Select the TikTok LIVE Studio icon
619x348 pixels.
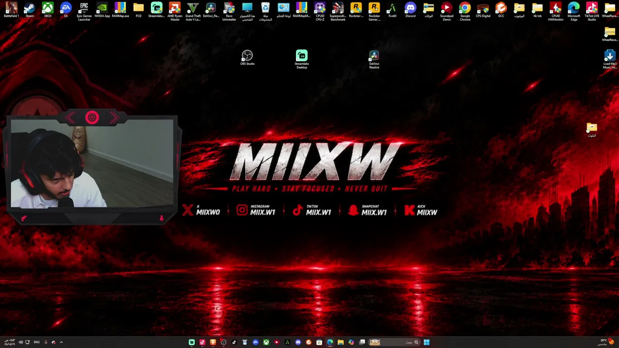592,12
